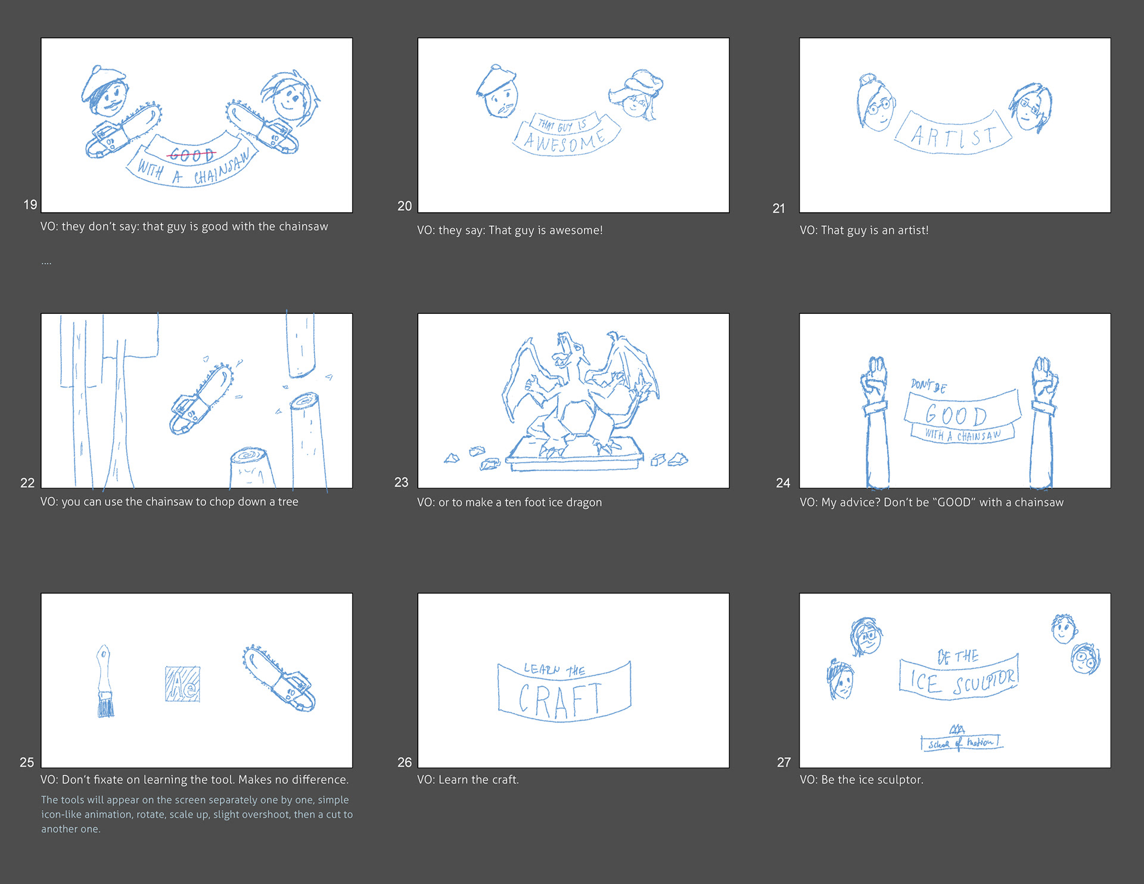Select frame 23 ice dragon sketch

pos(573,400)
